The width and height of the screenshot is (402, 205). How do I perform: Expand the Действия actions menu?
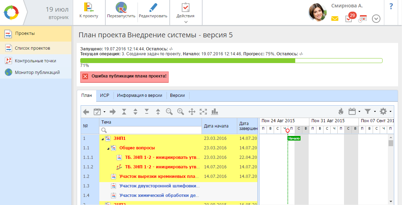pos(186,13)
